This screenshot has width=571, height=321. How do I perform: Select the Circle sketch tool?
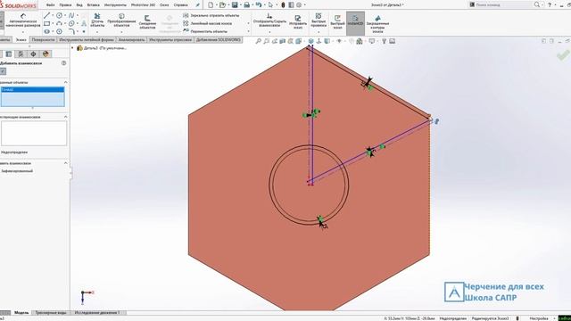[59, 16]
